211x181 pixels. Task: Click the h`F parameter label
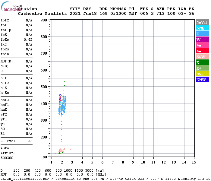4,78
